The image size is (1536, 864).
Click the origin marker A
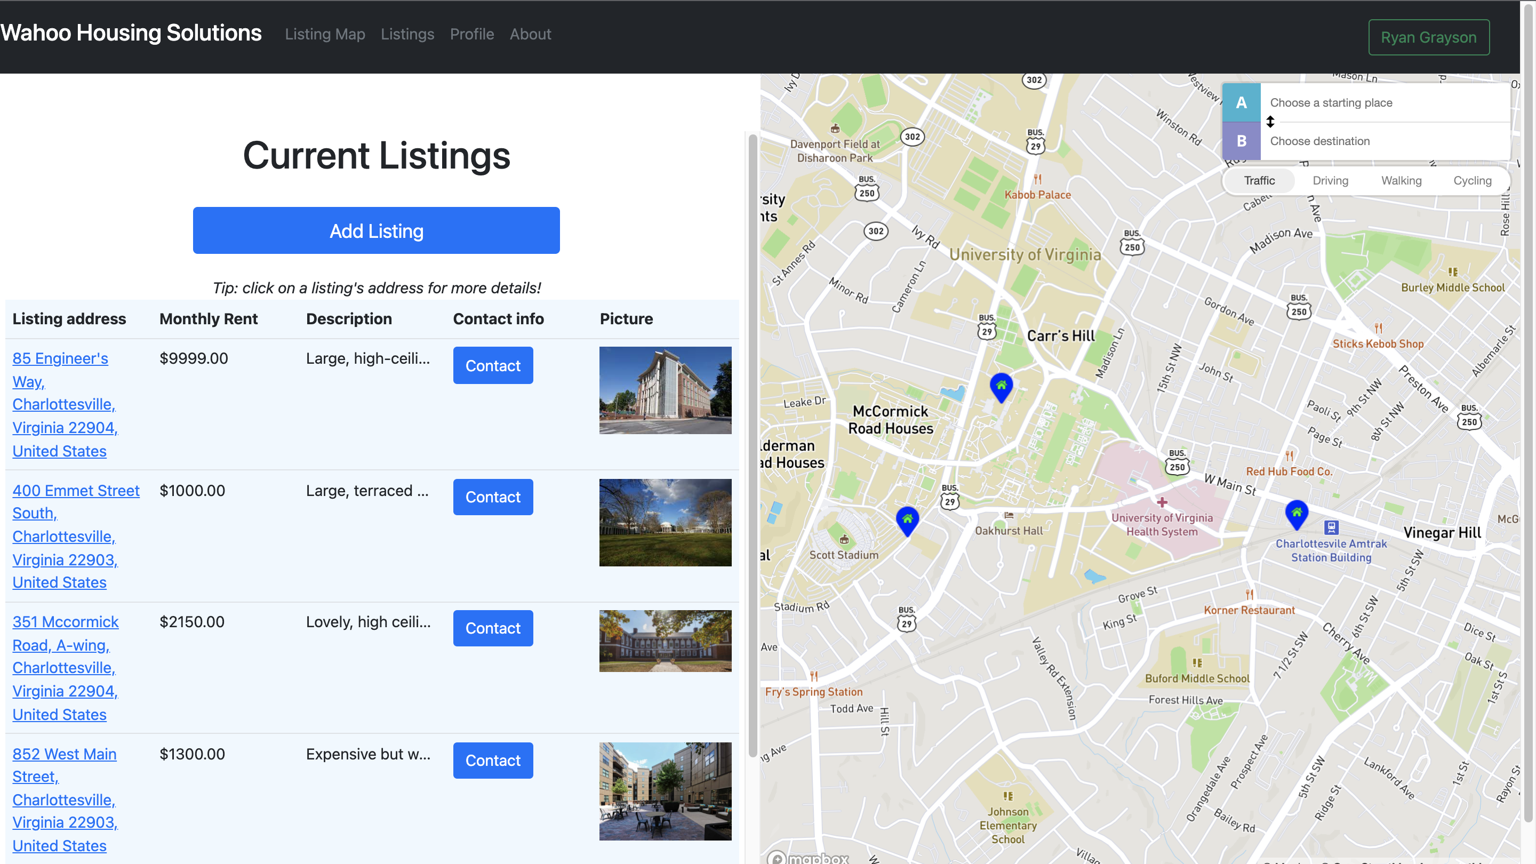pyautogui.click(x=1241, y=102)
